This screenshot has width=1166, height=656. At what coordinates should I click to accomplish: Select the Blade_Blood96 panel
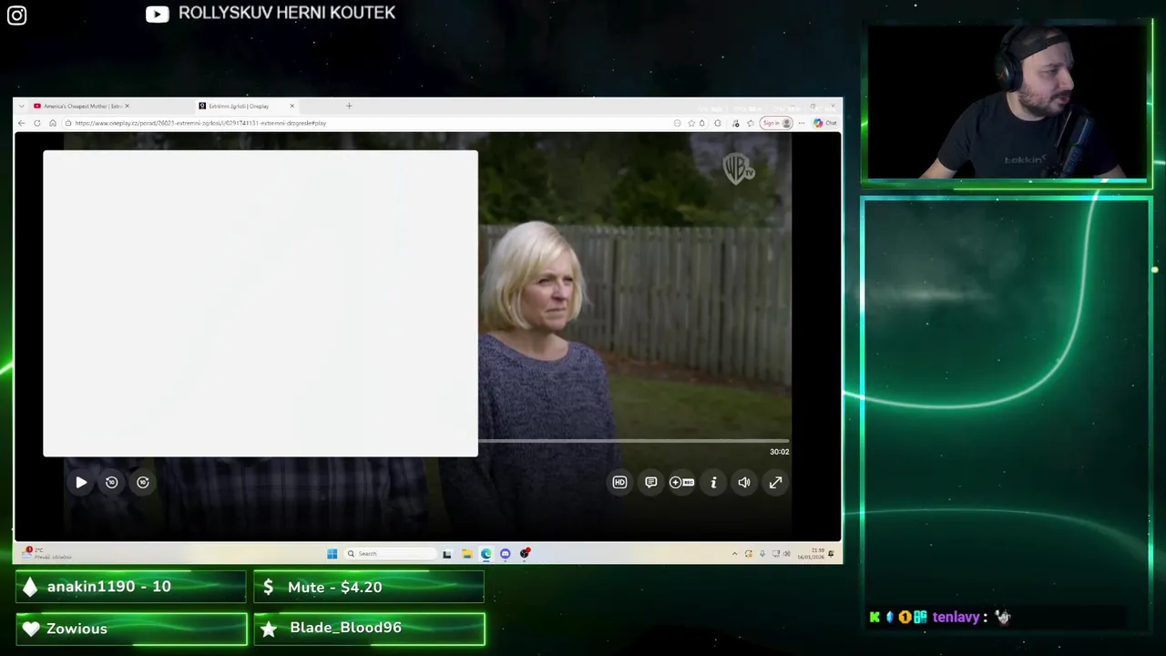pos(369,629)
